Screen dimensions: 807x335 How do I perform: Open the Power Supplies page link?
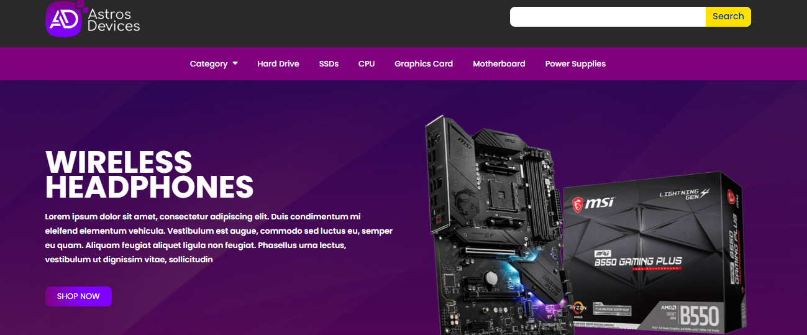pos(575,63)
